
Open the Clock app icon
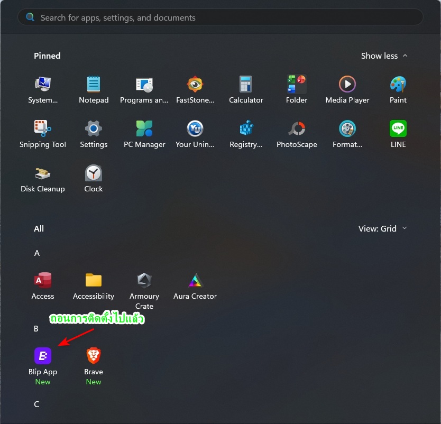pyautogui.click(x=94, y=173)
